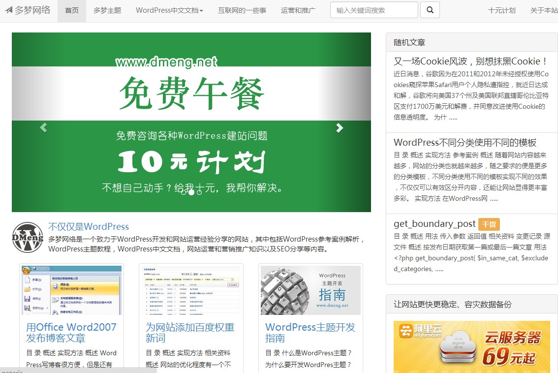This screenshot has height=373, width=558.
Task: Click the next slide arrow on carousel
Action: (340, 128)
